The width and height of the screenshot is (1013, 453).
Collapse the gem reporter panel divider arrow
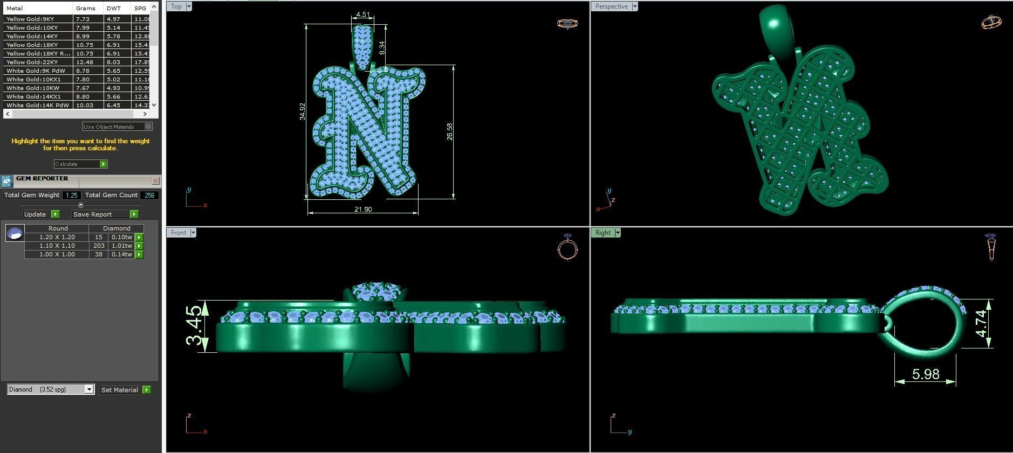coord(81,205)
